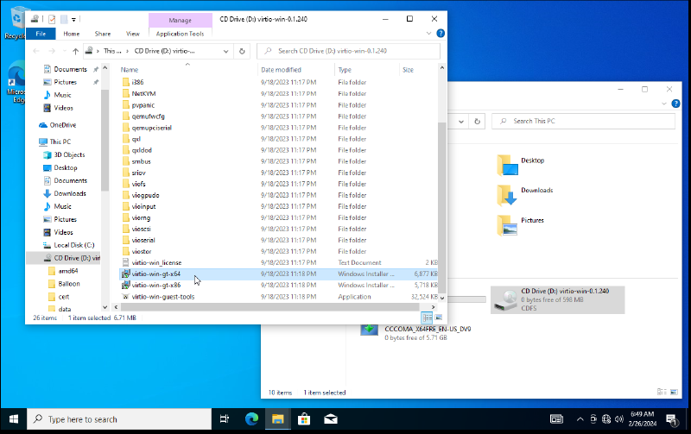Open Documents in Quick access
Image resolution: width=691 pixels, height=434 pixels.
(x=70, y=69)
